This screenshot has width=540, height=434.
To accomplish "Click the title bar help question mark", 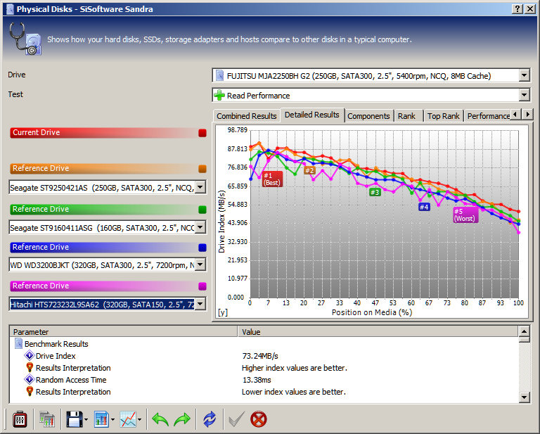I will [517, 9].
